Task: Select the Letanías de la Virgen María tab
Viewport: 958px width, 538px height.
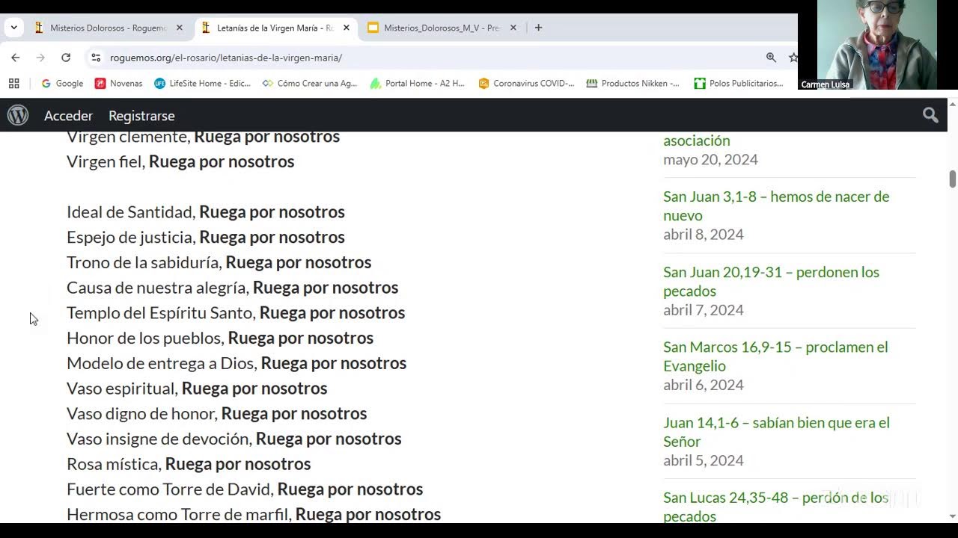Action: [275, 28]
